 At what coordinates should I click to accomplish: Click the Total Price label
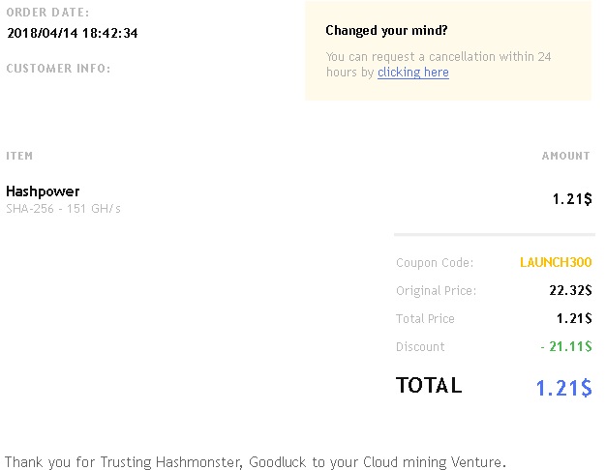click(x=425, y=319)
